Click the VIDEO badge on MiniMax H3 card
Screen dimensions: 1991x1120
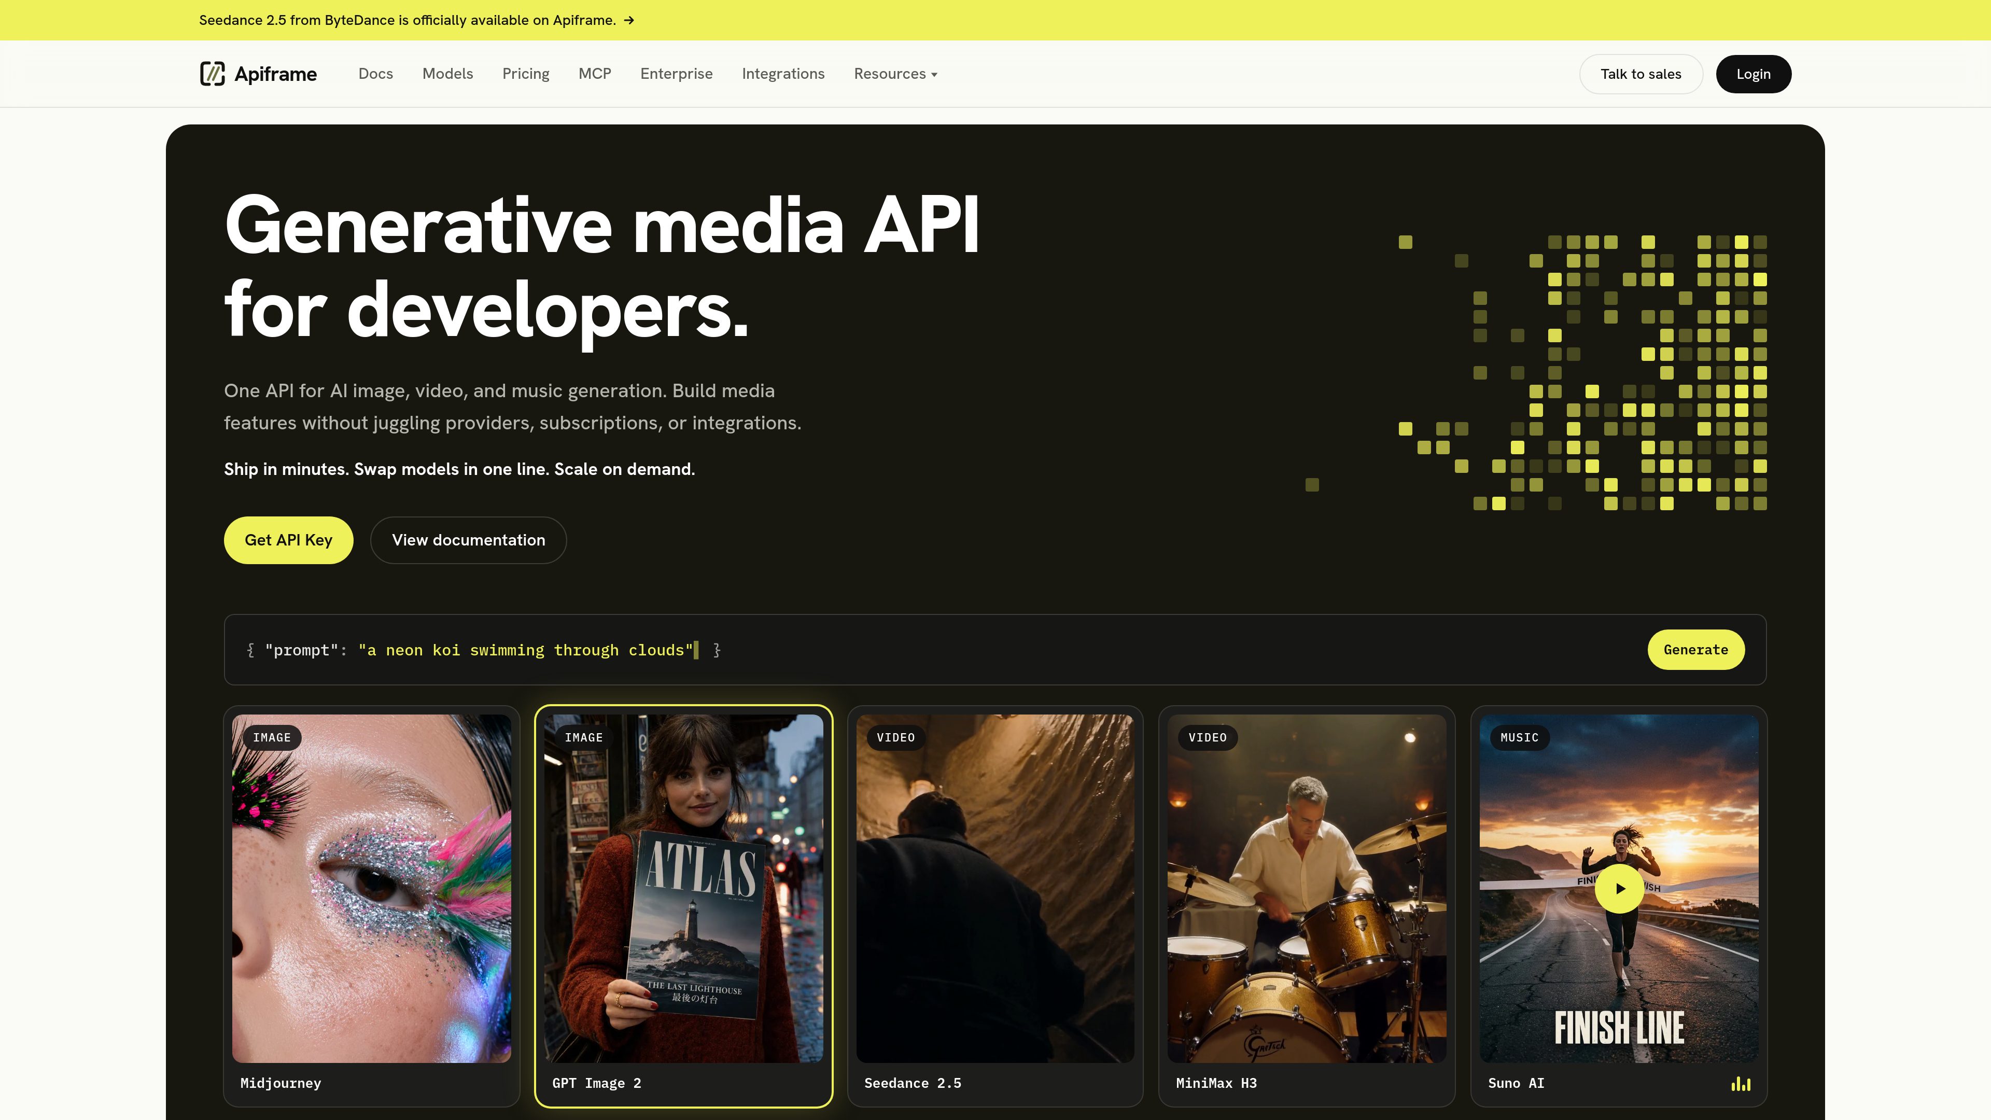coord(1207,737)
